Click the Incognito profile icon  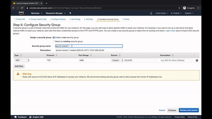coord(185,8)
